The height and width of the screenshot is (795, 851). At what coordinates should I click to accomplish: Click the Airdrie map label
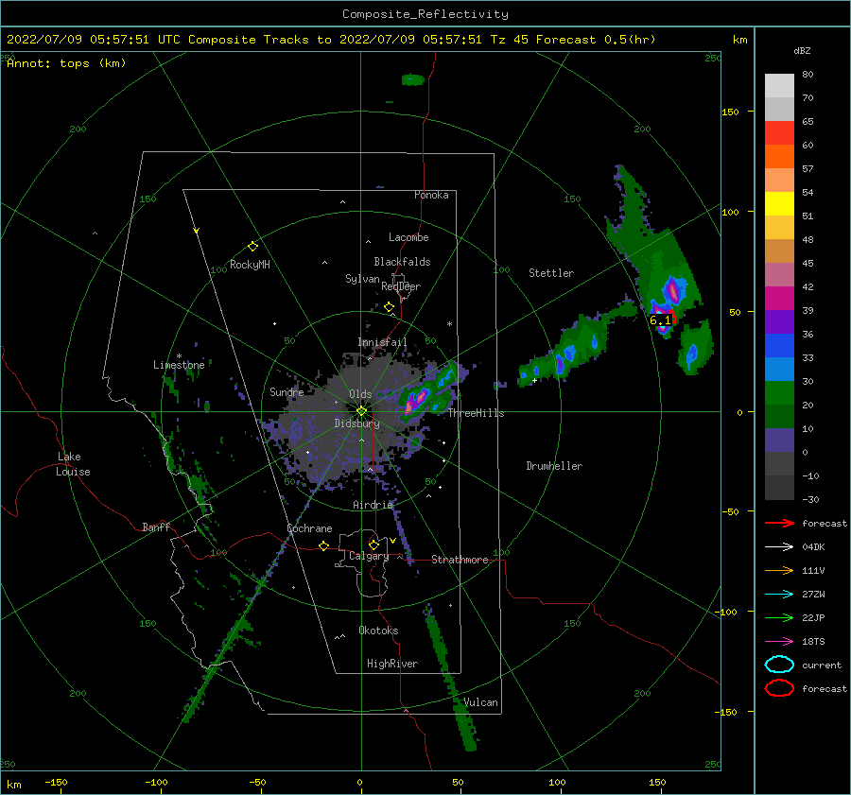coord(373,505)
